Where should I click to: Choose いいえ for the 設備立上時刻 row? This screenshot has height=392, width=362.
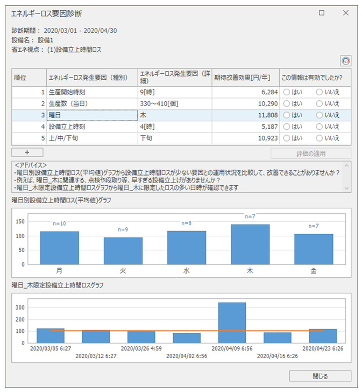tap(320, 127)
